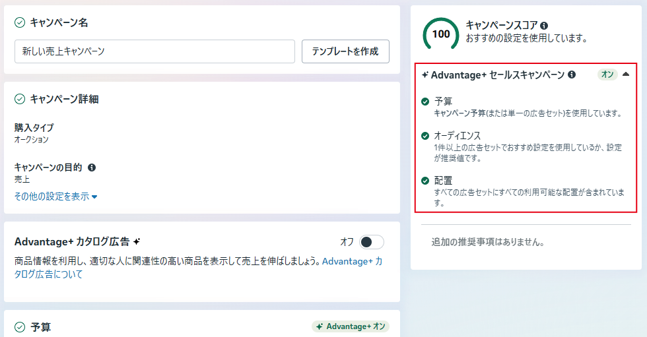Screen dimensions: 647x337
Task: Enable the Advantage+ カタログ広告 toggle
Action: [371, 242]
